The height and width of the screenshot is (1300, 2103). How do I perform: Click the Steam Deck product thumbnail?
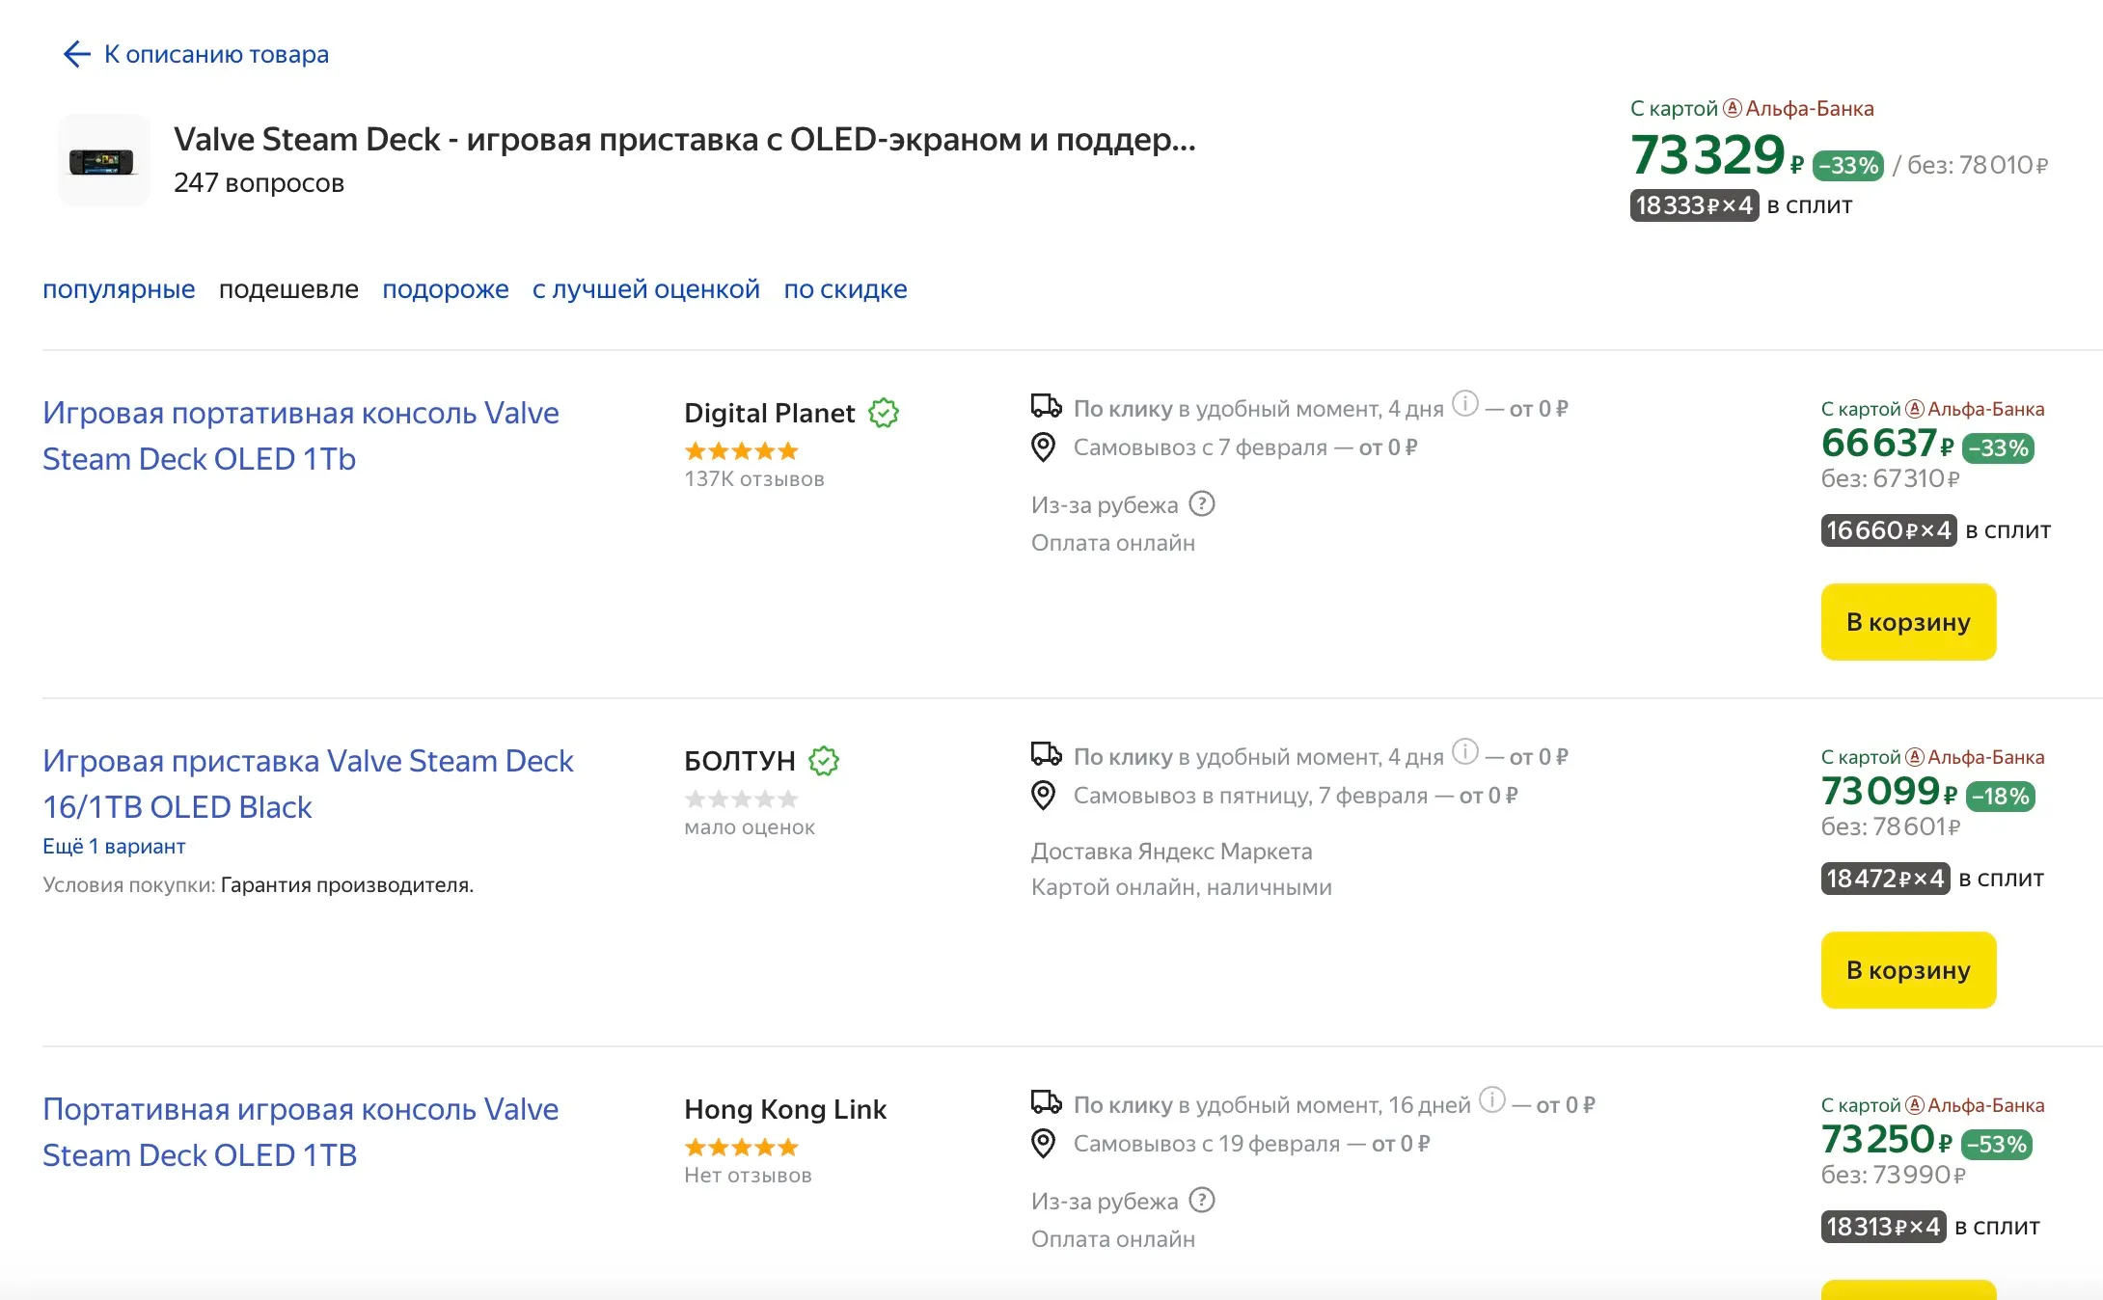[103, 161]
